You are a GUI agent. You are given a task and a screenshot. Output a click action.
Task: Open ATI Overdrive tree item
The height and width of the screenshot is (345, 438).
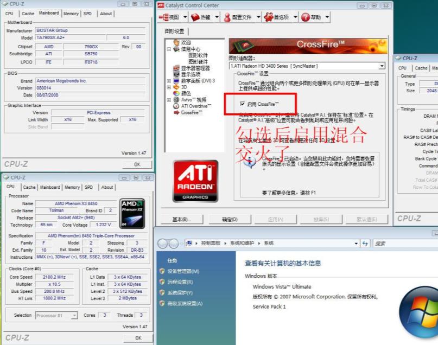(x=196, y=106)
